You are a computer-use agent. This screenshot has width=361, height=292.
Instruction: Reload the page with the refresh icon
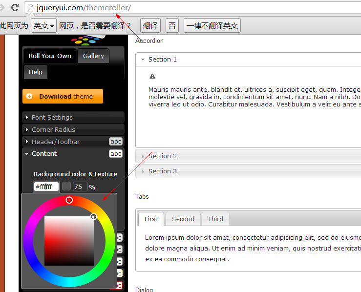click(15, 7)
